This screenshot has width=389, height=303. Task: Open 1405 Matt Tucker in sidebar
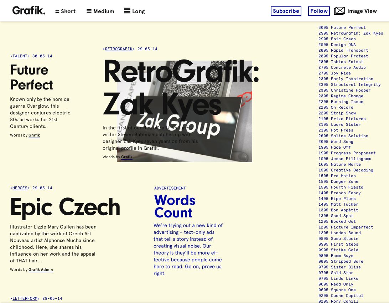(338, 205)
